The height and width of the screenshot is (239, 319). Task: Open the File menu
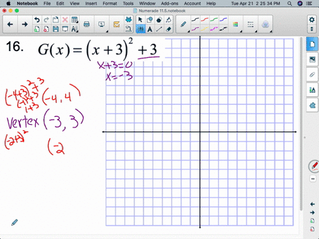point(47,3)
